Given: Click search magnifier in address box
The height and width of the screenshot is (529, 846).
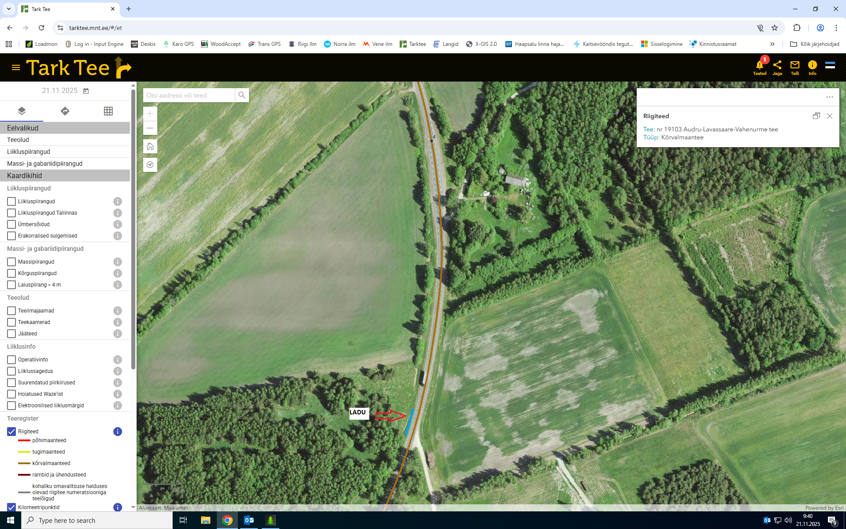Looking at the screenshot, I should (242, 95).
